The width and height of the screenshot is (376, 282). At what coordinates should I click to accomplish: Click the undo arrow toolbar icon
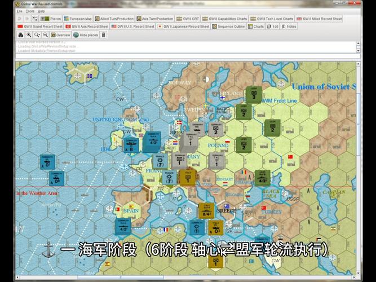pyautogui.click(x=20, y=19)
